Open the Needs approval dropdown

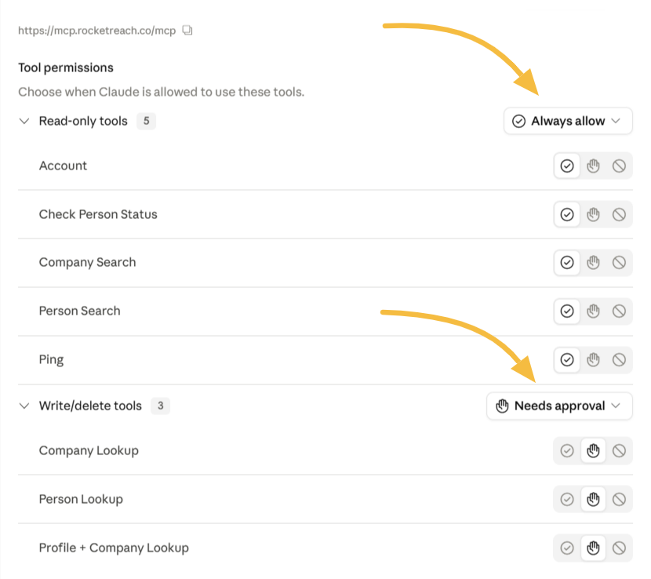(x=559, y=406)
